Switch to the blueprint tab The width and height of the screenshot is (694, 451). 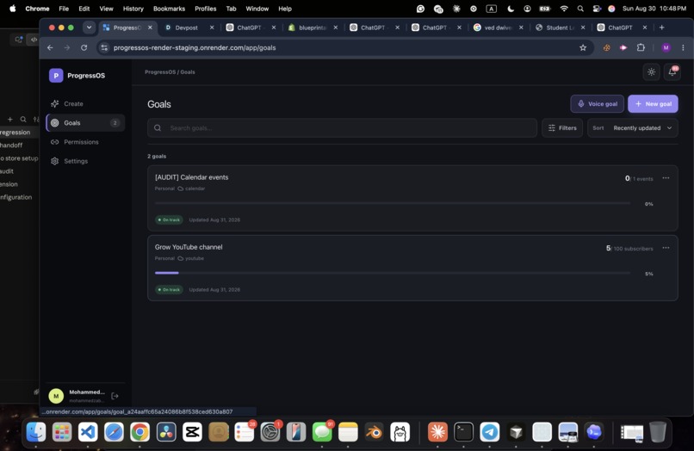(313, 28)
